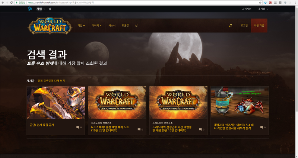
Task: Reload the page with the refresh icon
Action: tap(12, 3)
